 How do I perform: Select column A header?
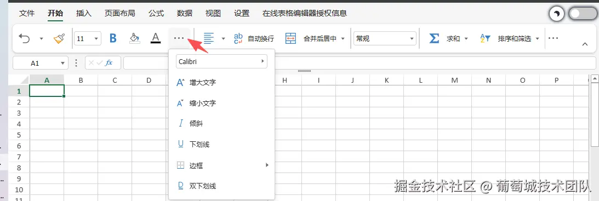pyautogui.click(x=47, y=80)
